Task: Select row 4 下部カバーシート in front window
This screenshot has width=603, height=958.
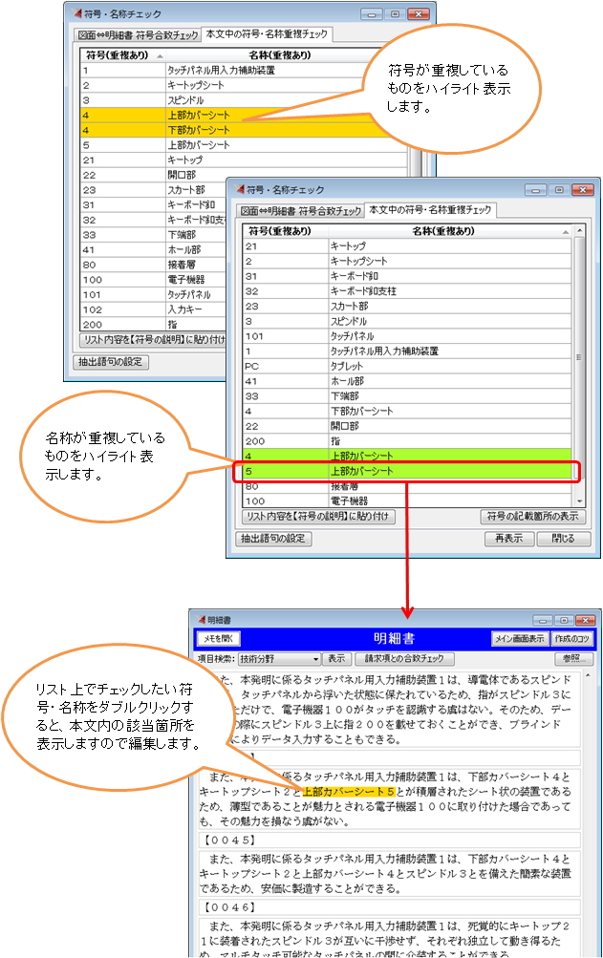Action: coord(407,411)
